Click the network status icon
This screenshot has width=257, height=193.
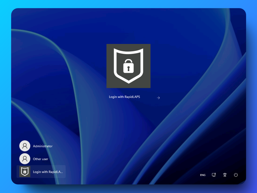pos(214,175)
